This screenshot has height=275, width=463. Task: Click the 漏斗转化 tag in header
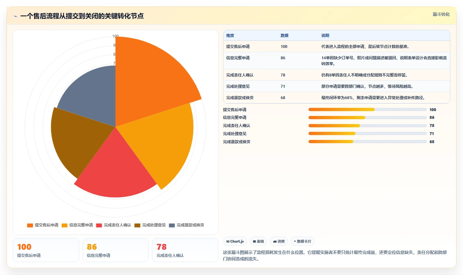pos(441,14)
